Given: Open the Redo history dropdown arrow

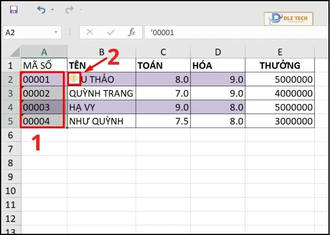Looking at the screenshot, I should tap(81, 10).
